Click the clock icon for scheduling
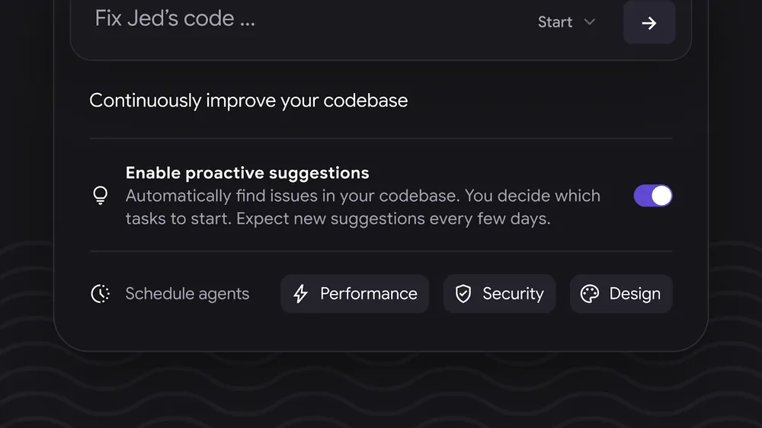This screenshot has height=428, width=762. (x=100, y=294)
